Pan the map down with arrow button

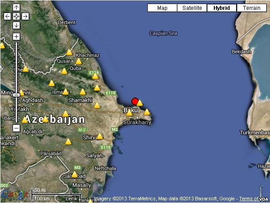(16, 25)
